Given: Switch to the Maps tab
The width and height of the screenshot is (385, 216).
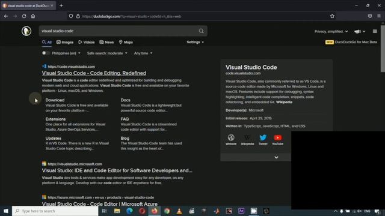Looking at the screenshot, I should [x=126, y=42].
